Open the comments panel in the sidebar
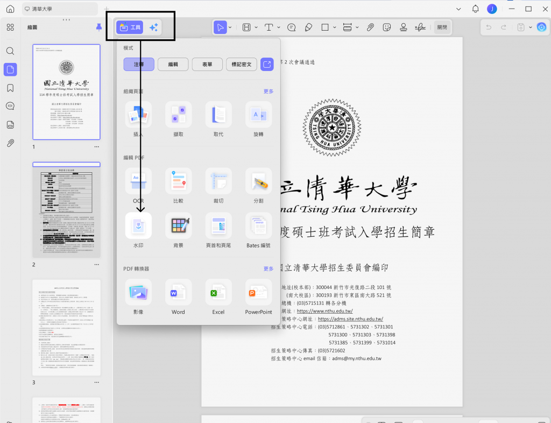551x423 pixels. click(10, 106)
